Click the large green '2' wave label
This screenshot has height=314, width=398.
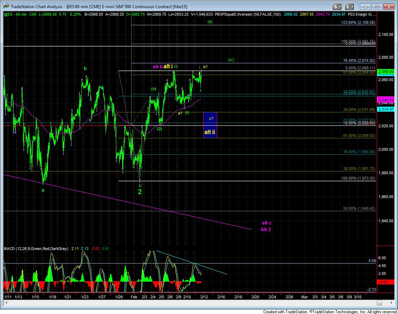coord(140,192)
